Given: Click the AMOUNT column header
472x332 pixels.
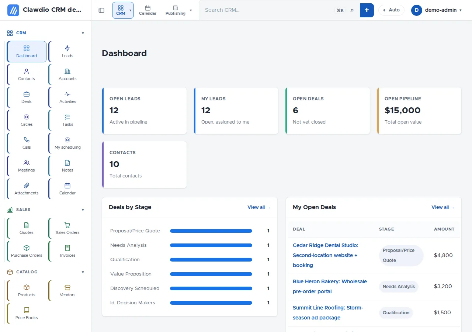Looking at the screenshot, I should [x=444, y=229].
